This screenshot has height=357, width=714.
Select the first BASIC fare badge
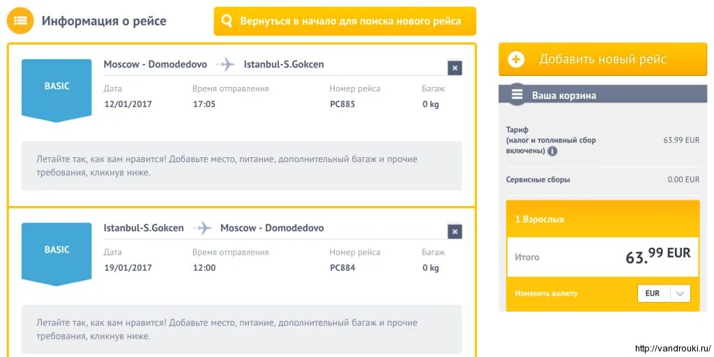pyautogui.click(x=56, y=87)
